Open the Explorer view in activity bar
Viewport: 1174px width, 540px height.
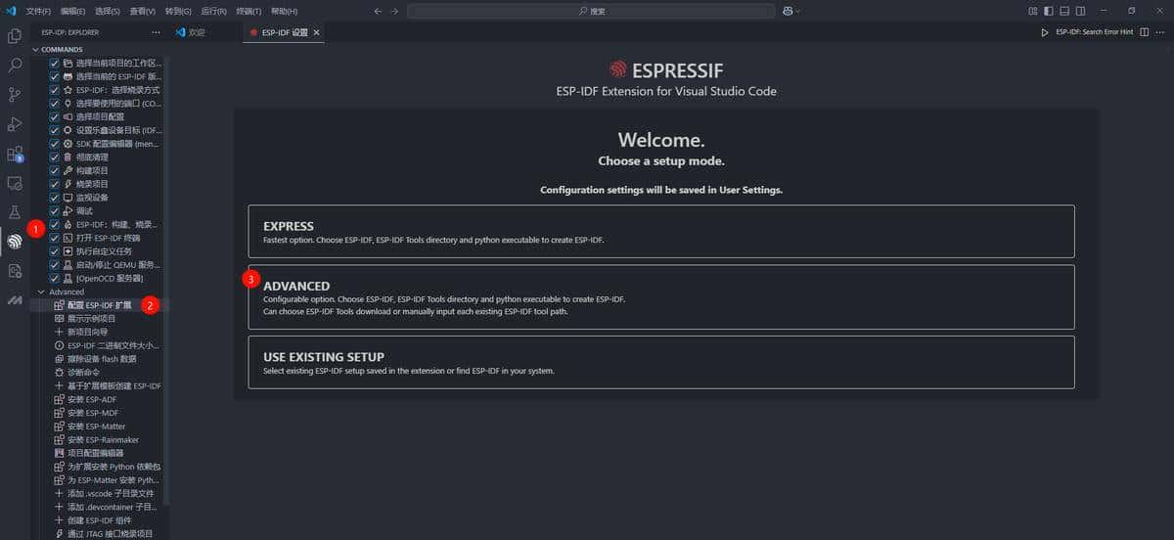[x=15, y=36]
